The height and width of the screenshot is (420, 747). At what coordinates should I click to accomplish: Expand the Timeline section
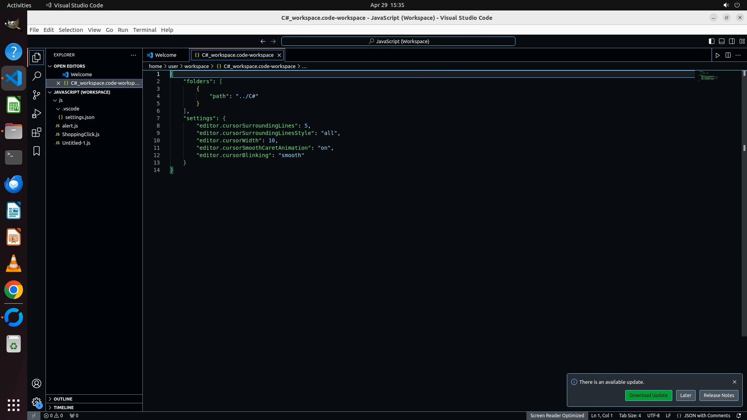[63, 408]
